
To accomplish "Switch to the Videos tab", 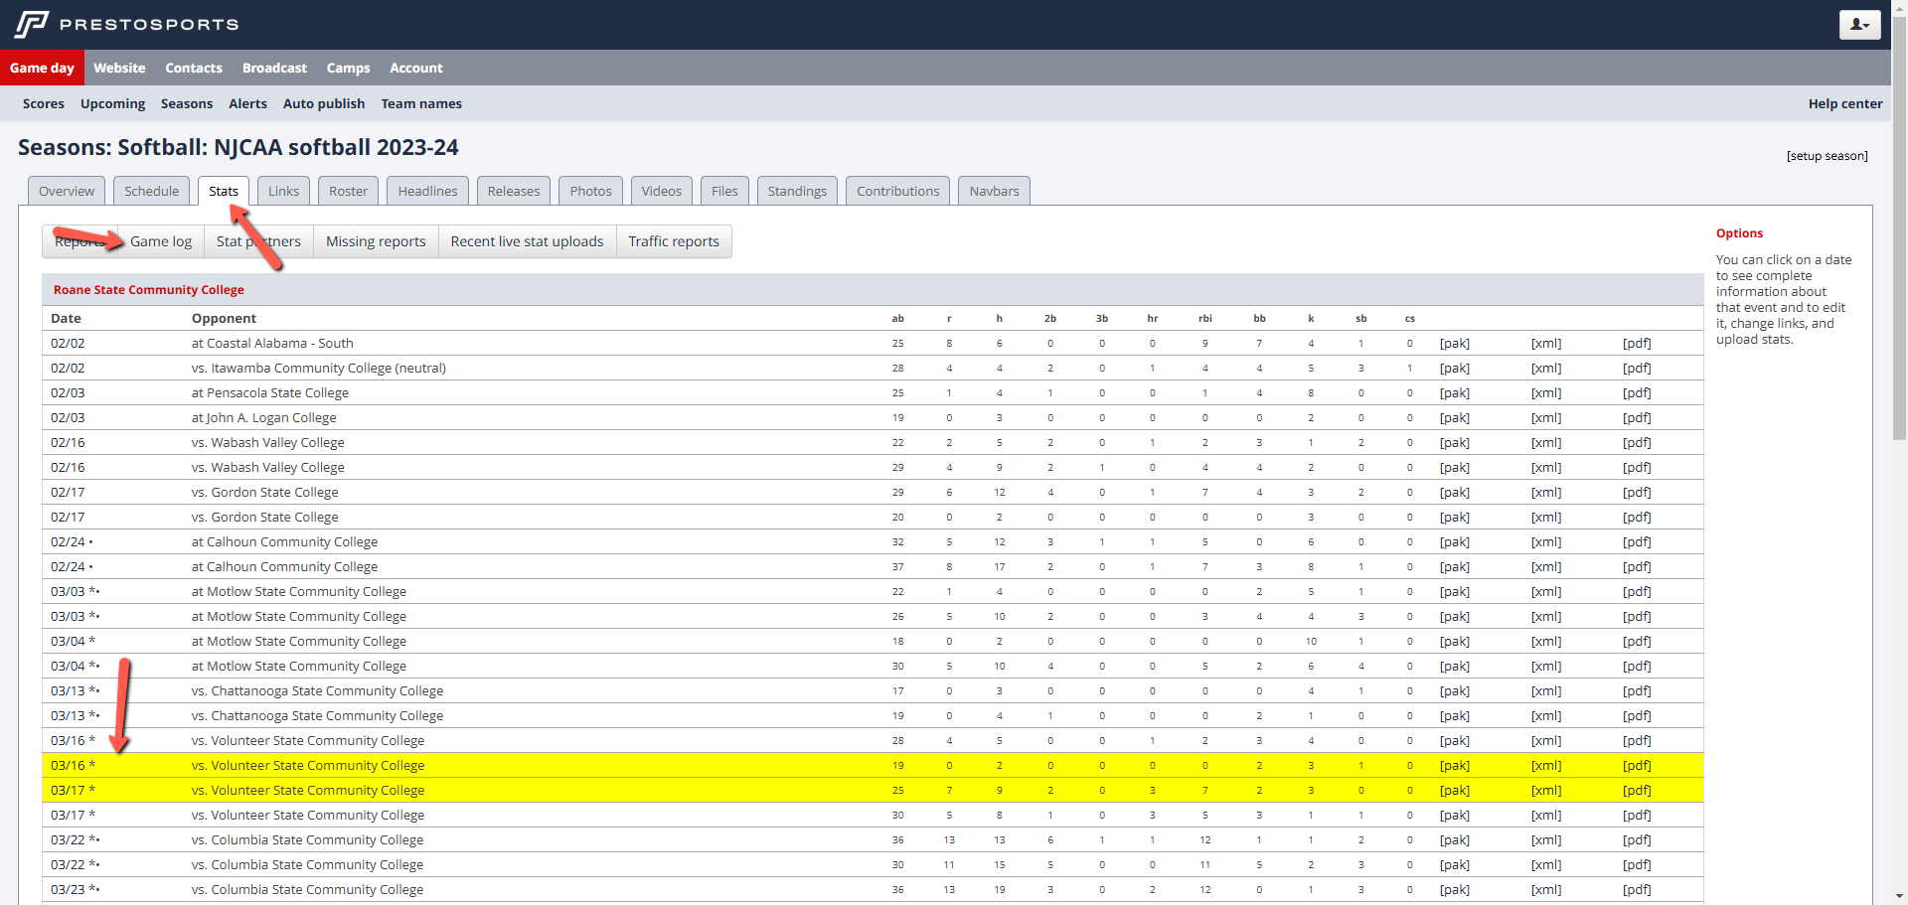I will coord(662,191).
